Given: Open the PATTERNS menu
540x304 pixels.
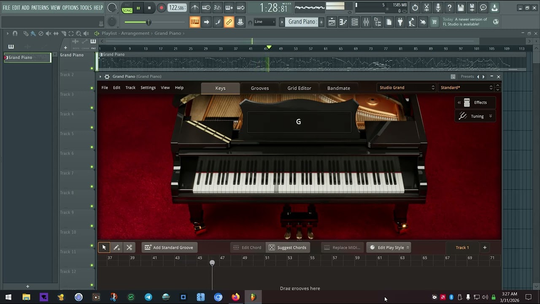Looking at the screenshot, I should click(x=40, y=8).
